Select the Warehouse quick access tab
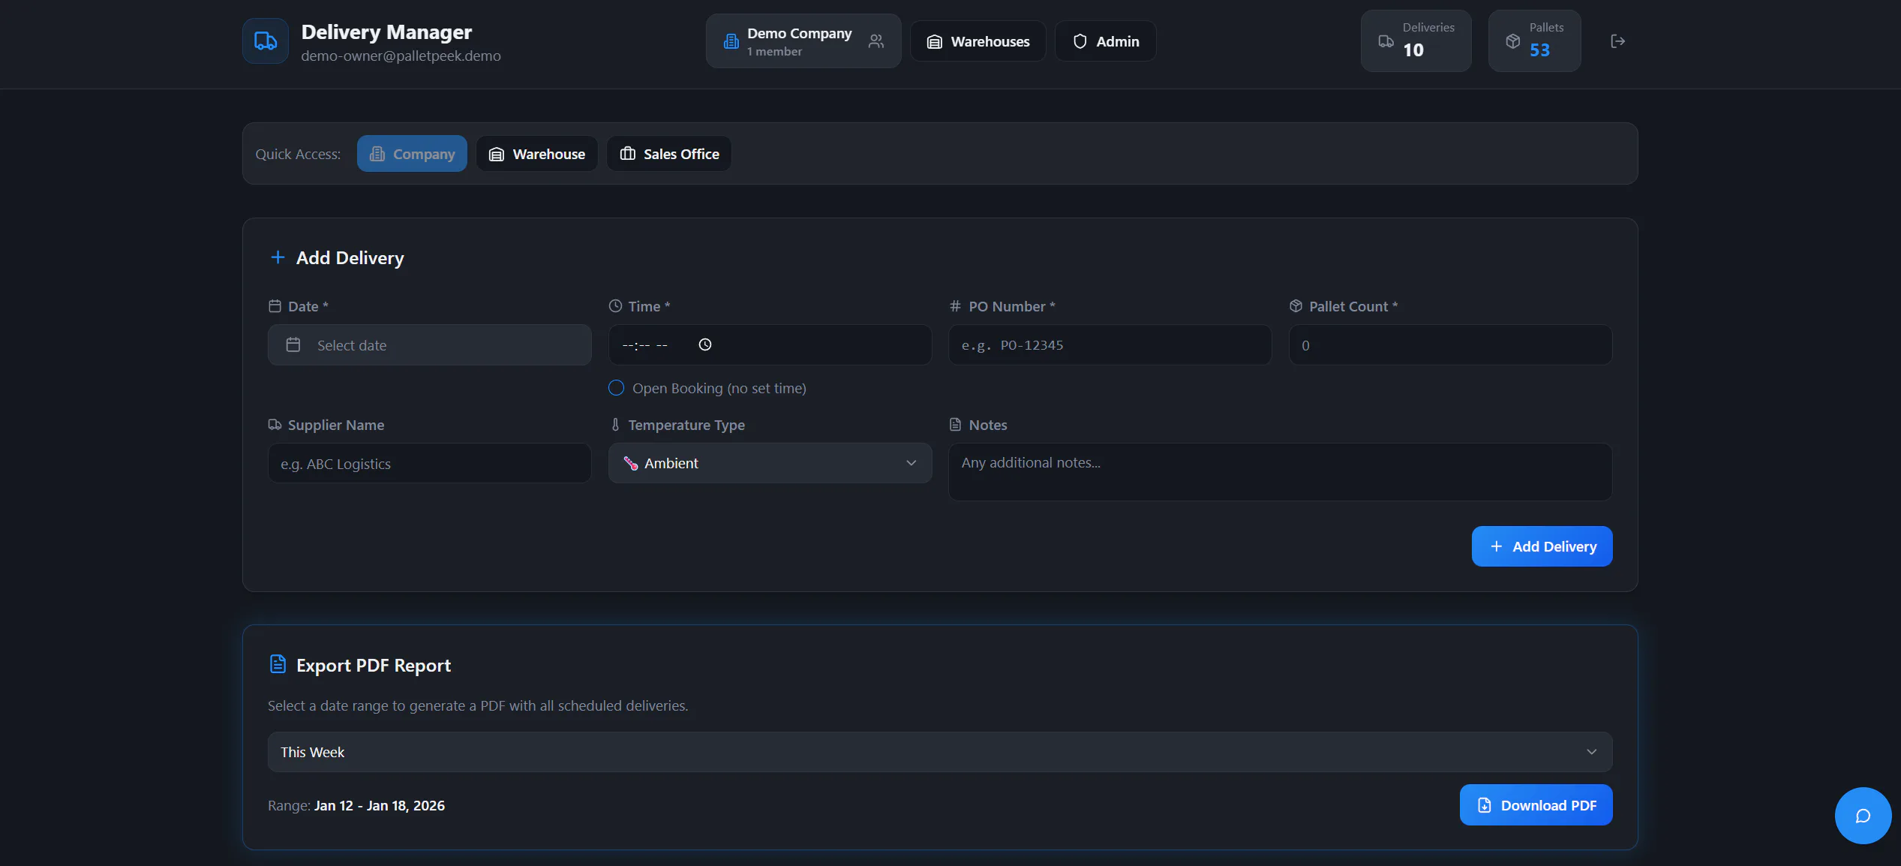 click(537, 154)
